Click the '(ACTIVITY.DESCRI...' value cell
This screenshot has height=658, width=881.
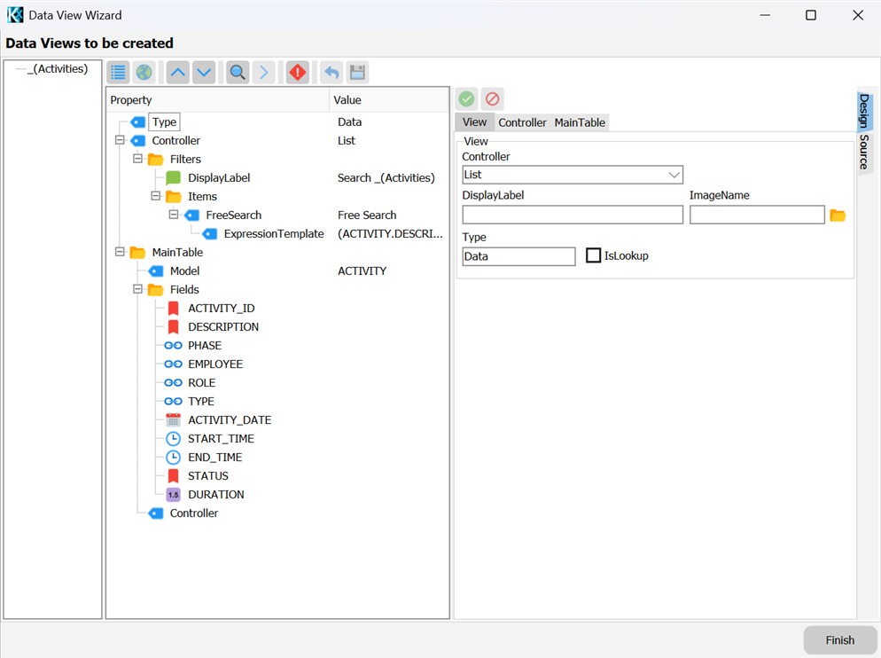(390, 234)
